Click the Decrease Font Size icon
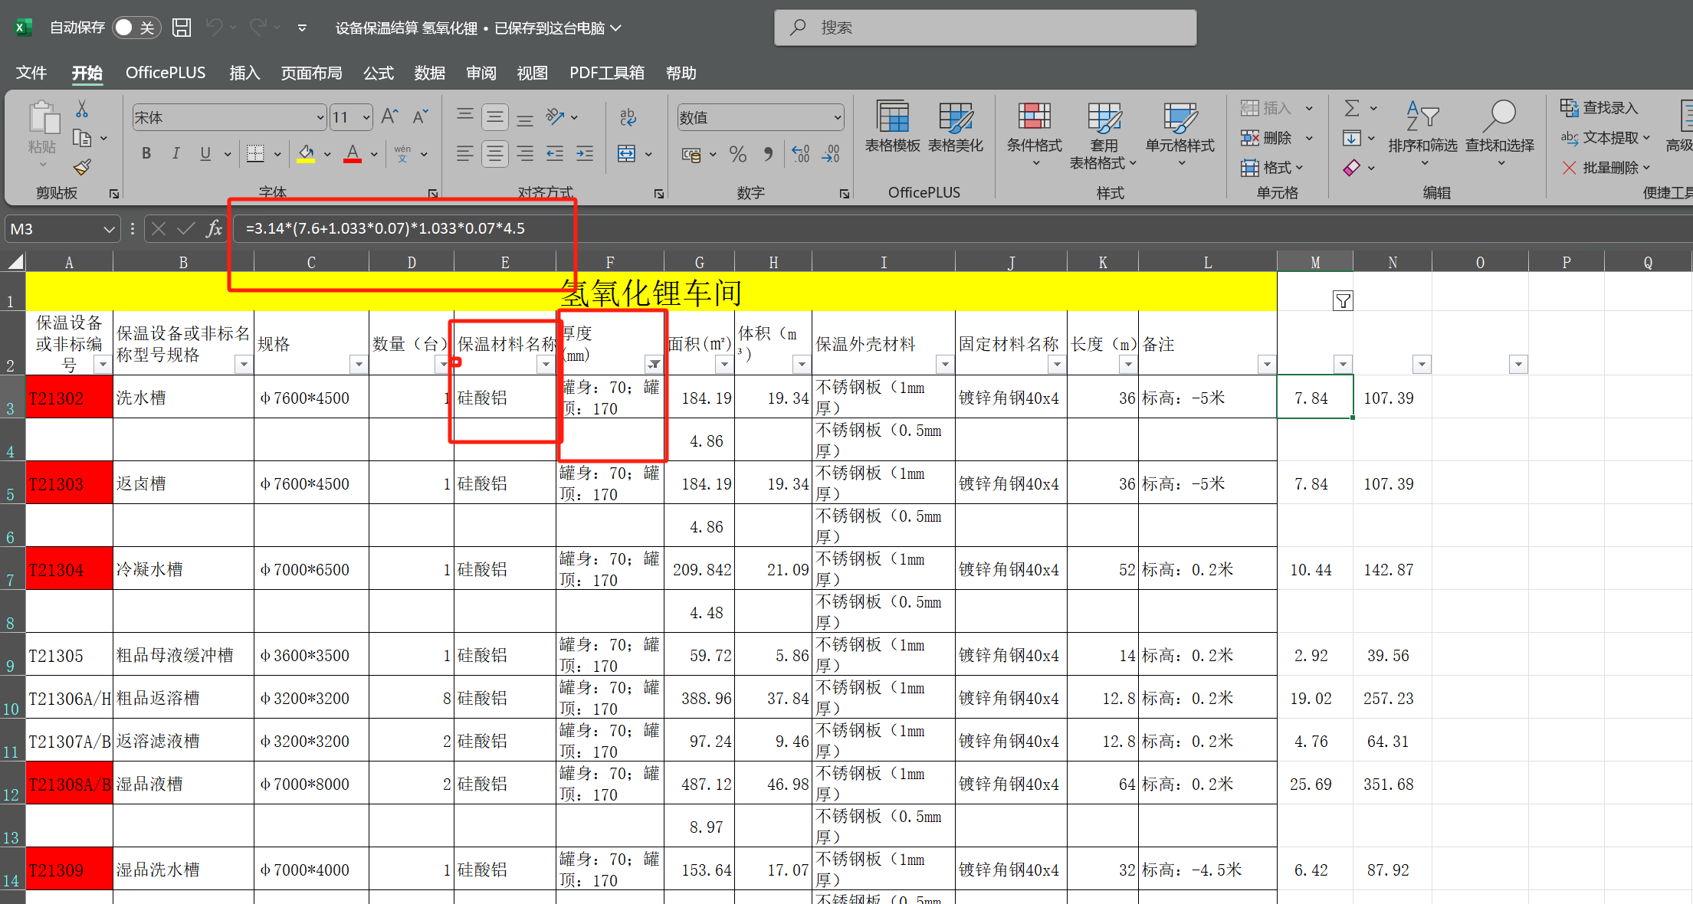Image resolution: width=1693 pixels, height=904 pixels. [419, 116]
